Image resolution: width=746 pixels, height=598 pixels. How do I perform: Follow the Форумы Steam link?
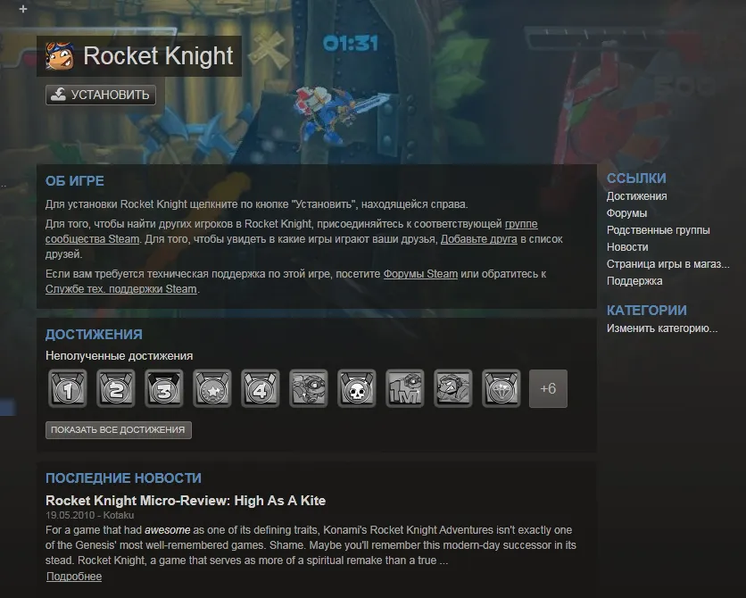click(x=420, y=274)
